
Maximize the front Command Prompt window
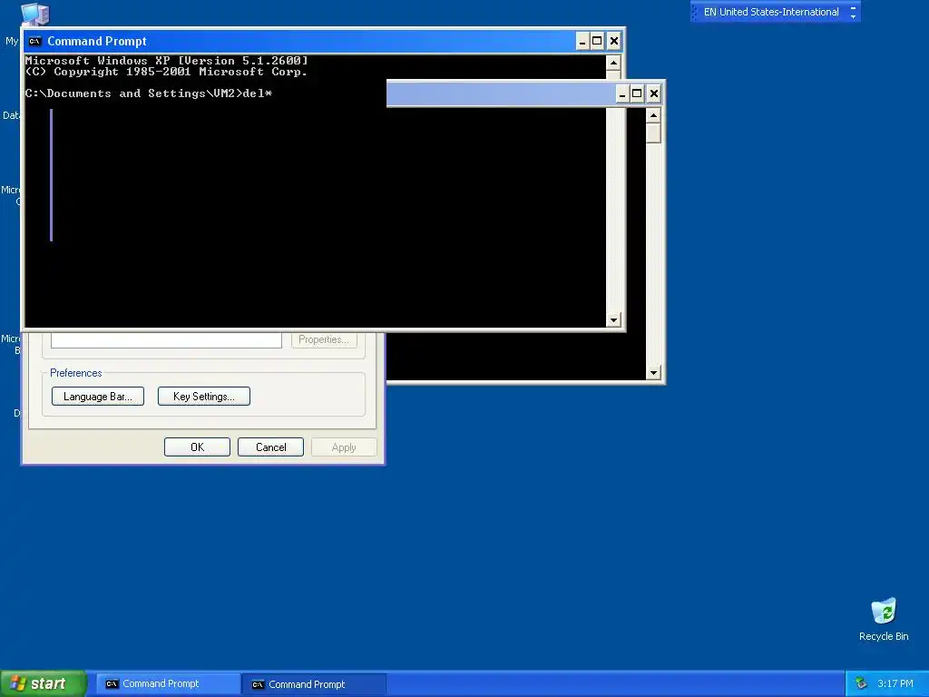click(x=597, y=41)
